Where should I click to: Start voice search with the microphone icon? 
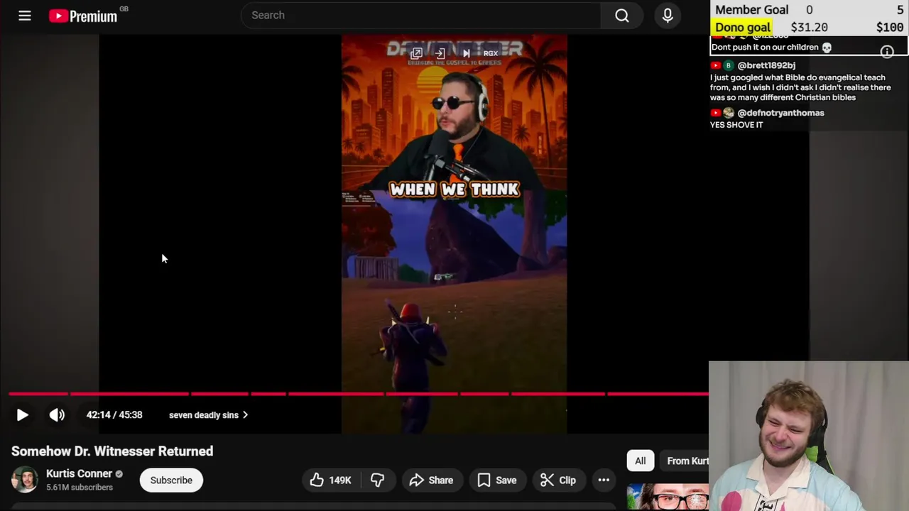point(668,15)
